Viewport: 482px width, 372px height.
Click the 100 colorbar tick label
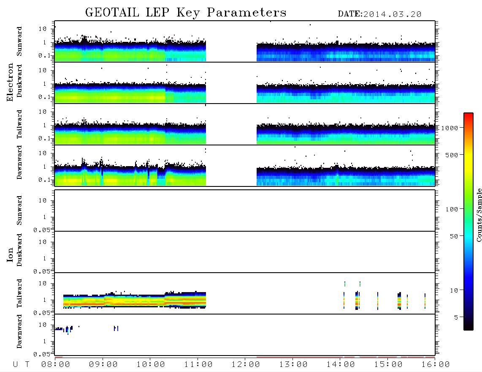click(x=452, y=209)
